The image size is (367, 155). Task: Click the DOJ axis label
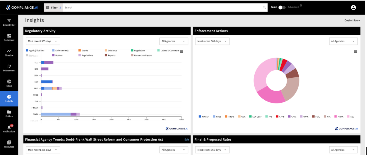point(36,62)
